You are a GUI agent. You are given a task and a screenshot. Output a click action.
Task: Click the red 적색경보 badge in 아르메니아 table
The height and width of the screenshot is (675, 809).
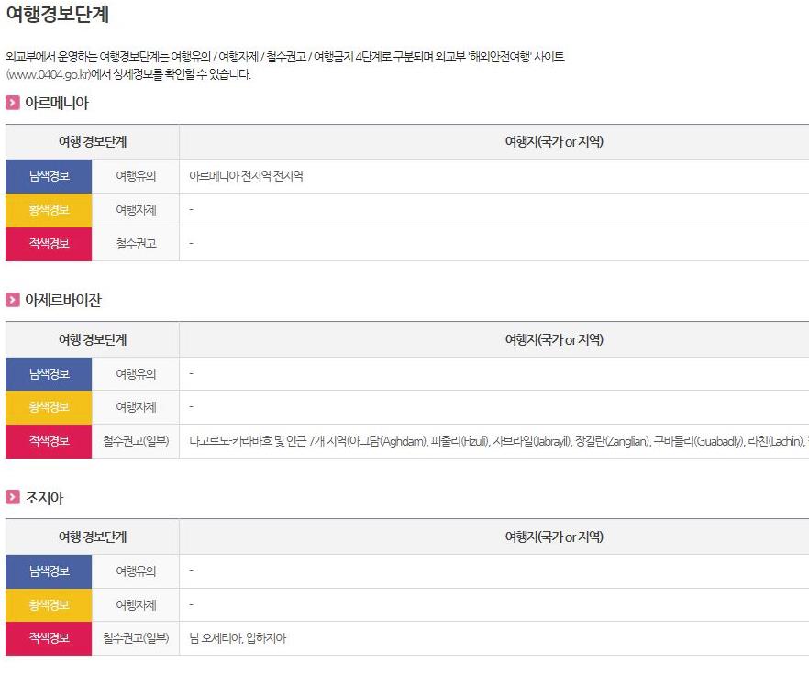click(49, 244)
